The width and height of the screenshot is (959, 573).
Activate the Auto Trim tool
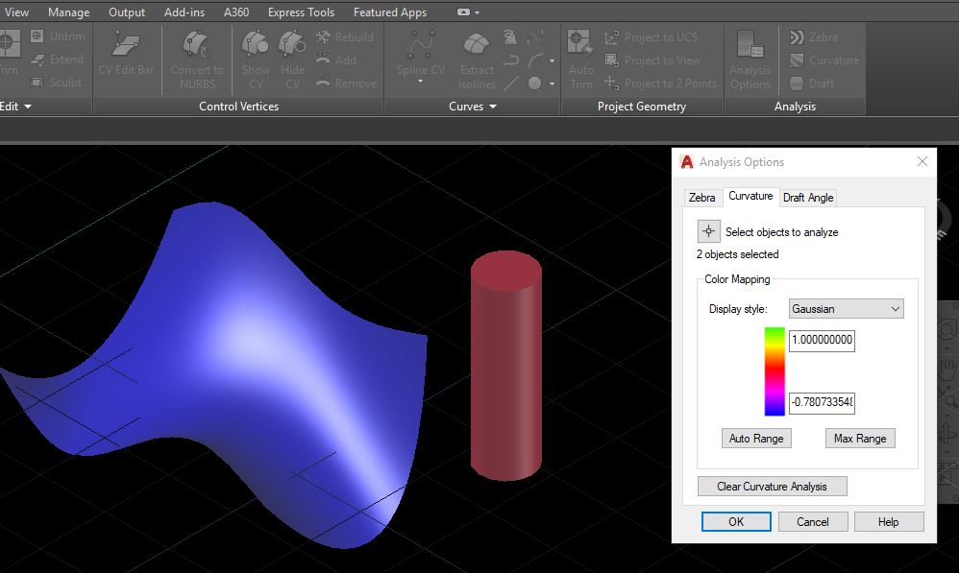click(x=579, y=60)
